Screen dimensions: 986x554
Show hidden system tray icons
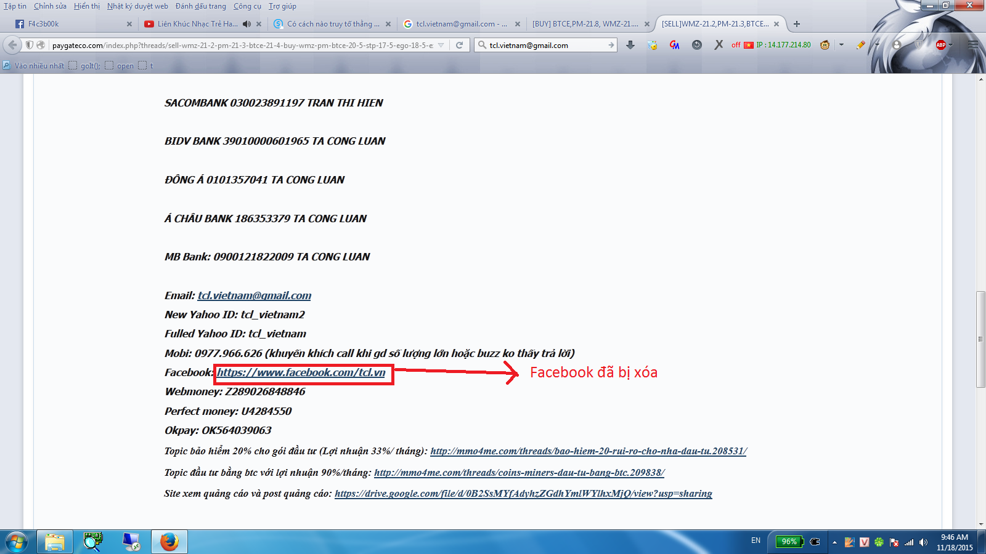pos(834,542)
